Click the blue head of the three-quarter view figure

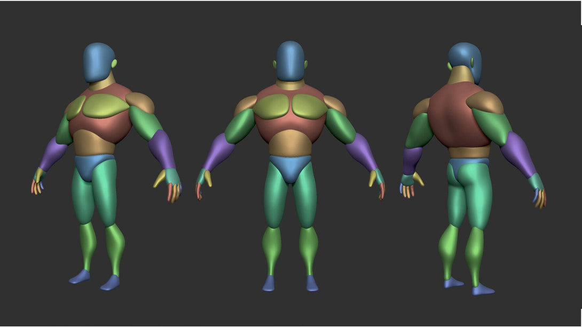[x=99, y=62]
